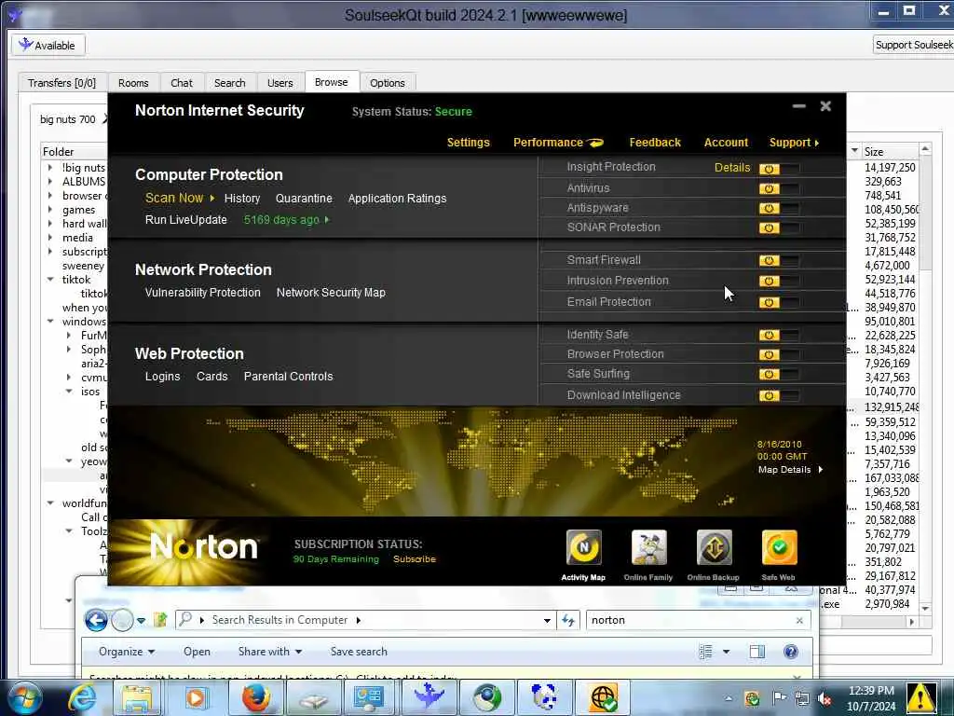Open Norton Settings

point(468,143)
